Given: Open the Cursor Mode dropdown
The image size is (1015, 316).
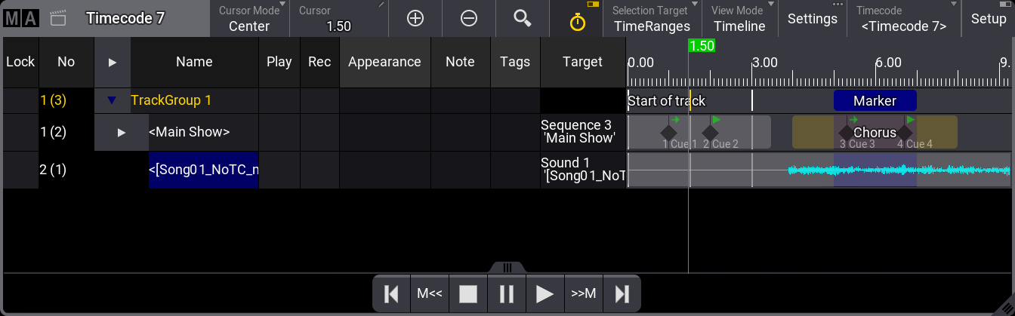Looking at the screenshot, I should (x=249, y=19).
